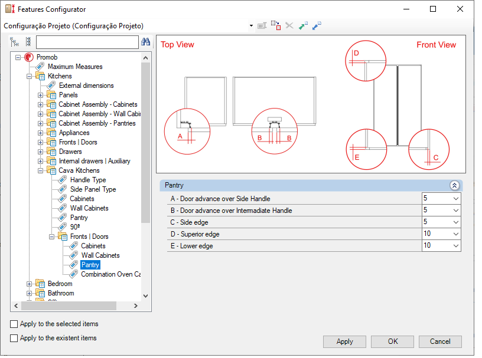482x358 pixels.
Task: Click the Handle Type tag icon
Action: (63, 180)
